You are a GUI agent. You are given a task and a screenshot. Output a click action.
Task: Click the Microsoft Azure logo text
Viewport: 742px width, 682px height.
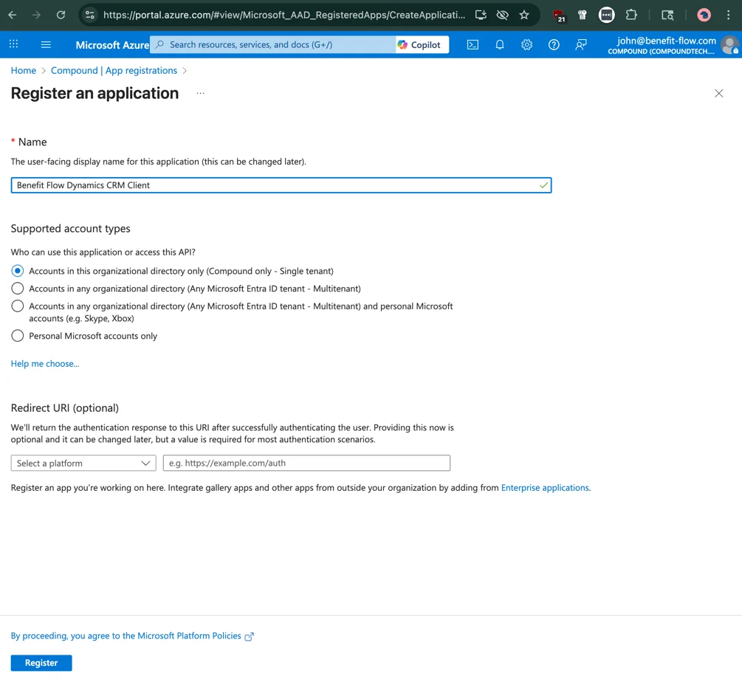coord(112,45)
